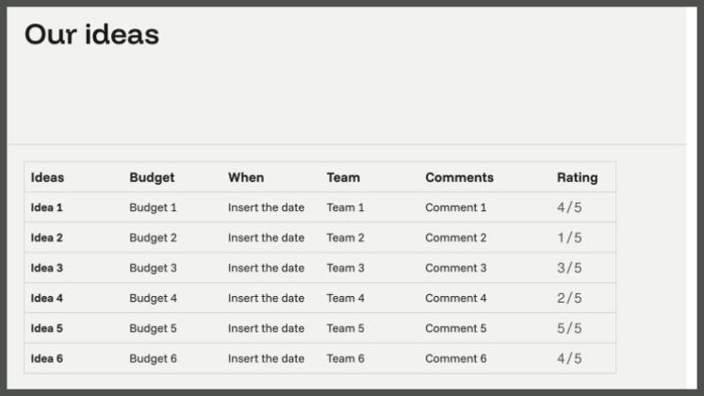Select the "Budget" column header
This screenshot has width=704, height=396.
(152, 177)
